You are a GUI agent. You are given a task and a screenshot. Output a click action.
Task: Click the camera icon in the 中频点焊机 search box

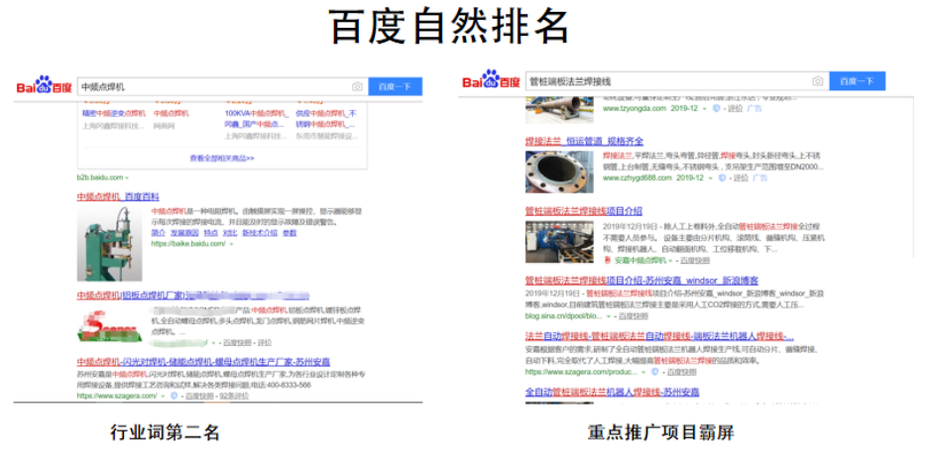(357, 86)
